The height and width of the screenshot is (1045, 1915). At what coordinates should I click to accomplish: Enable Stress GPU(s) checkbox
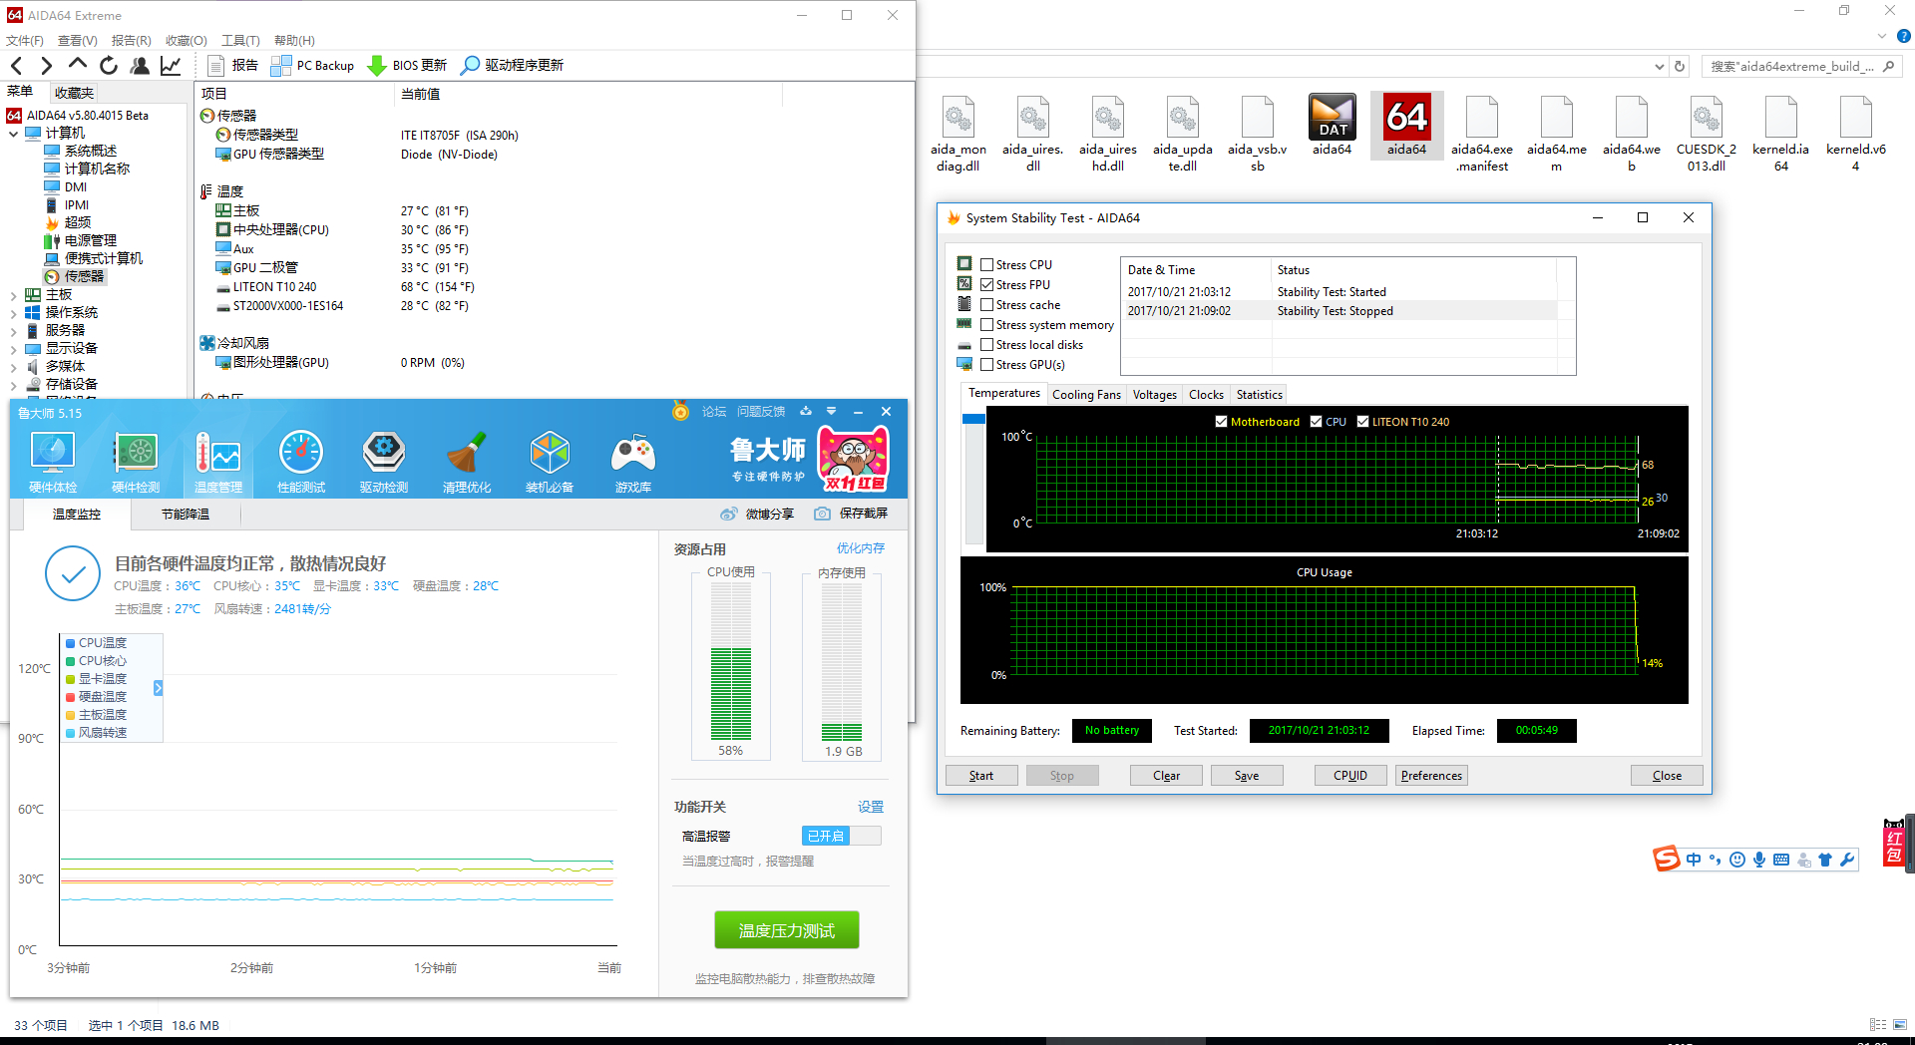click(x=986, y=365)
